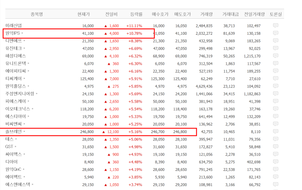
Task: Open the 원익QnC stock link
Action: pos(13,169)
